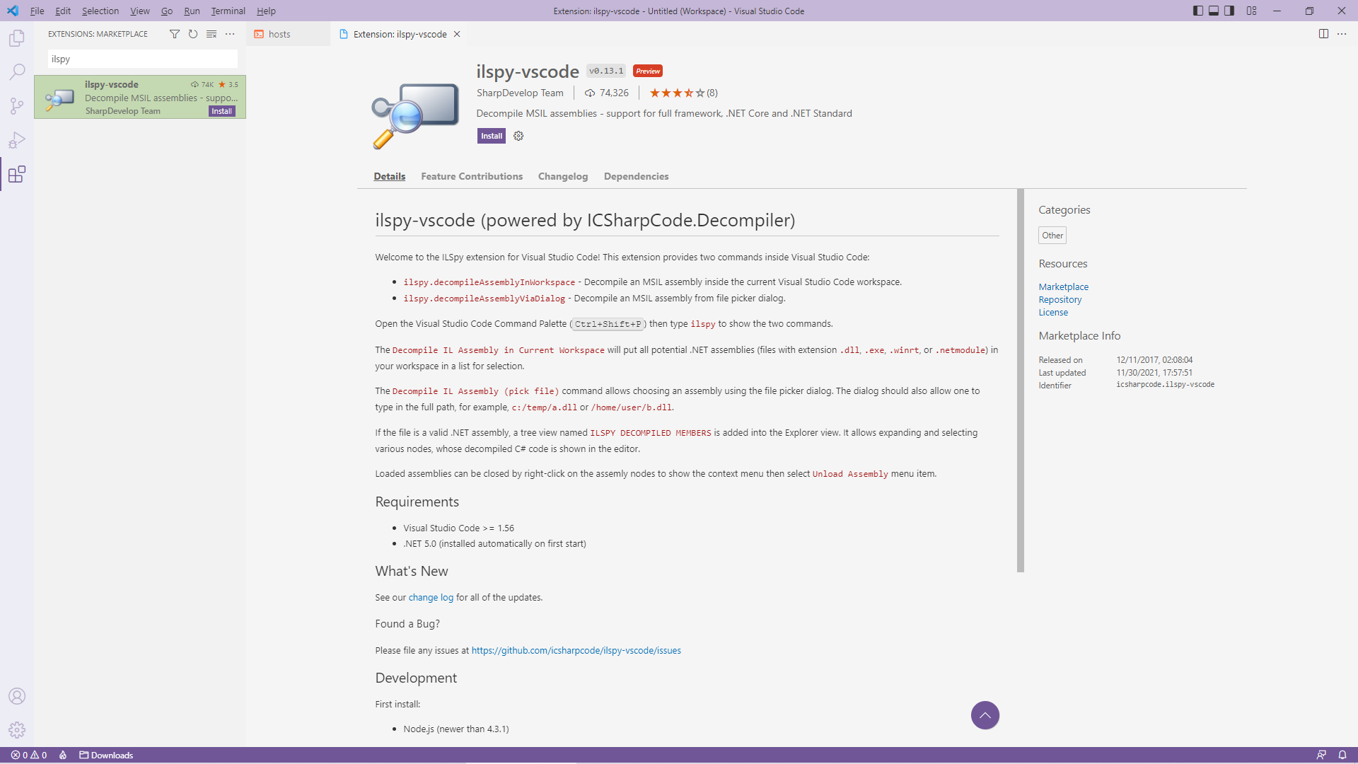Open the Manage gear menu bottom-left
Screen dimensions: 1358x764
(17, 729)
